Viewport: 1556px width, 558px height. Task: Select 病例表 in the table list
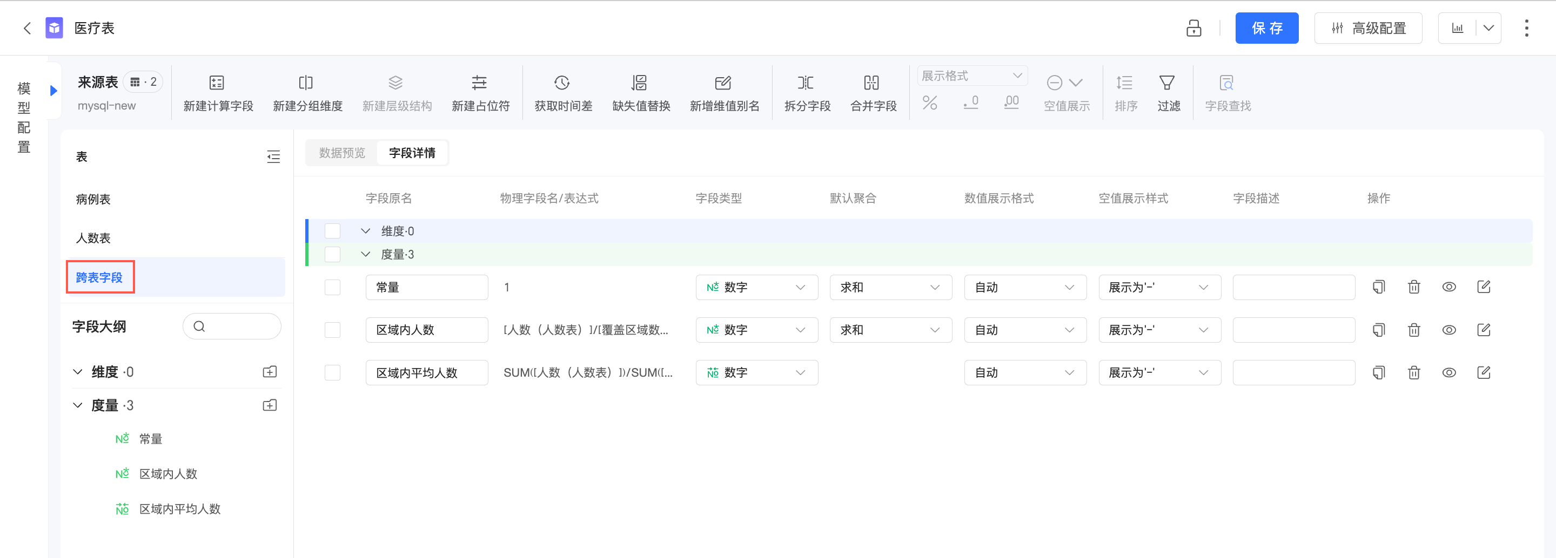pos(93,199)
